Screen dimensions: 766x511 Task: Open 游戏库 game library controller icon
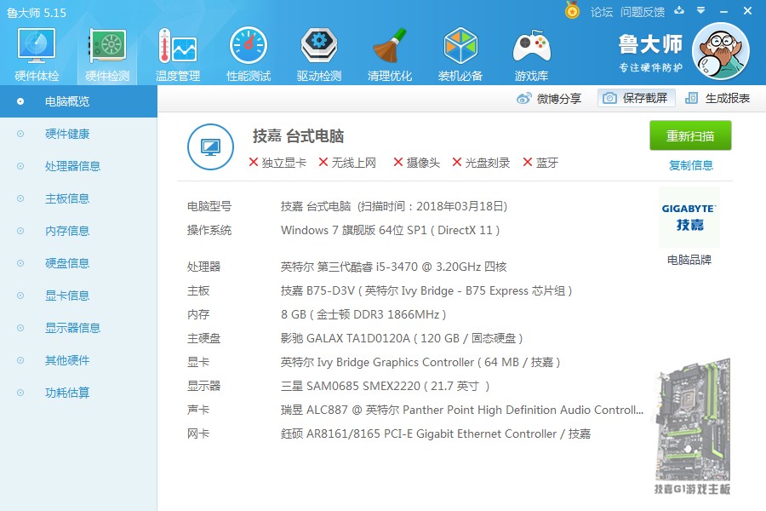tap(531, 55)
